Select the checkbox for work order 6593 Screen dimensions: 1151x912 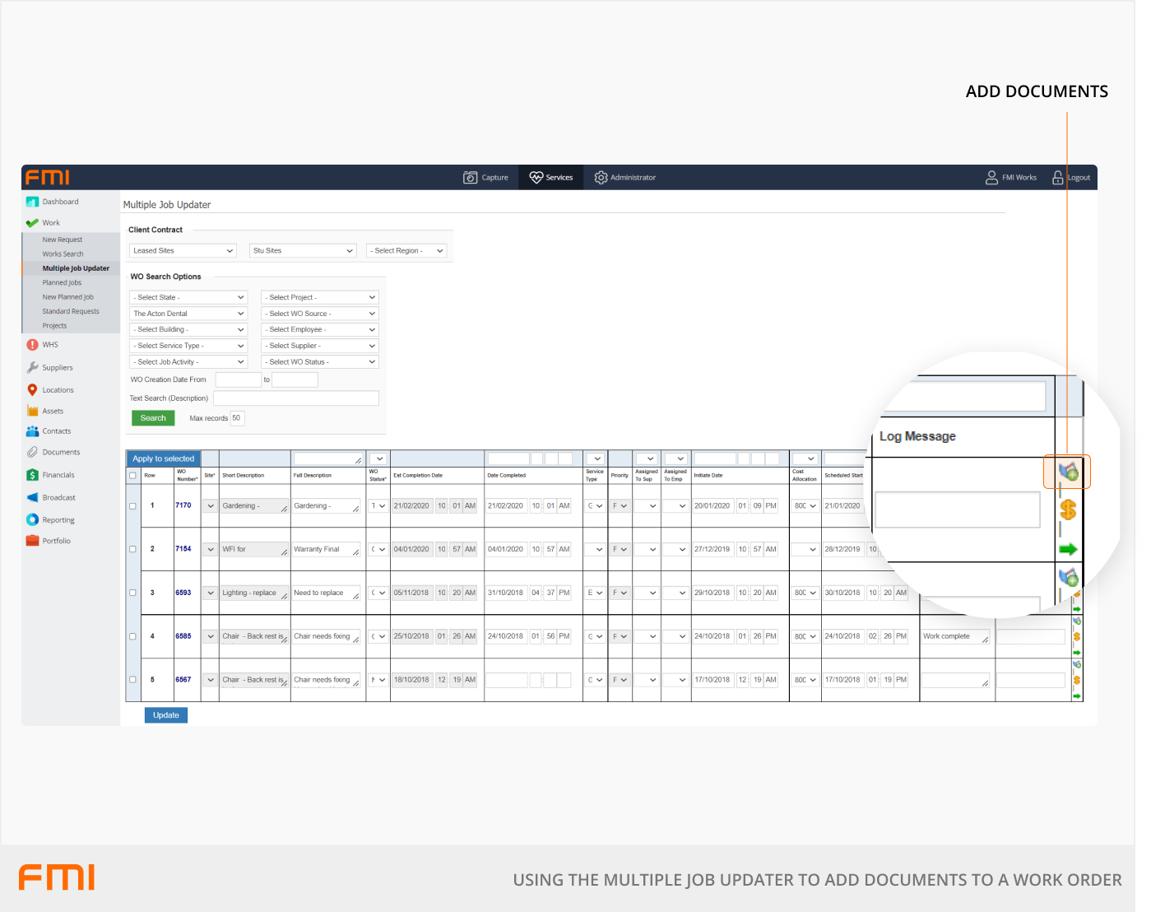pyautogui.click(x=132, y=593)
